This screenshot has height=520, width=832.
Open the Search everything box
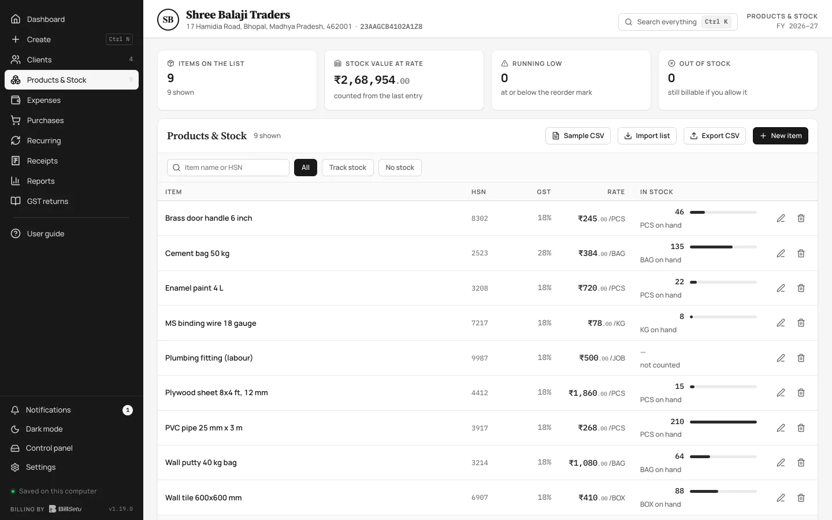[x=678, y=22]
